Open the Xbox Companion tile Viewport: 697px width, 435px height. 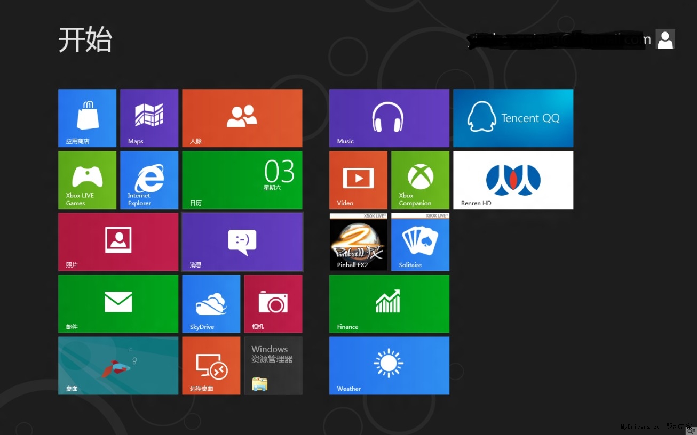421,180
